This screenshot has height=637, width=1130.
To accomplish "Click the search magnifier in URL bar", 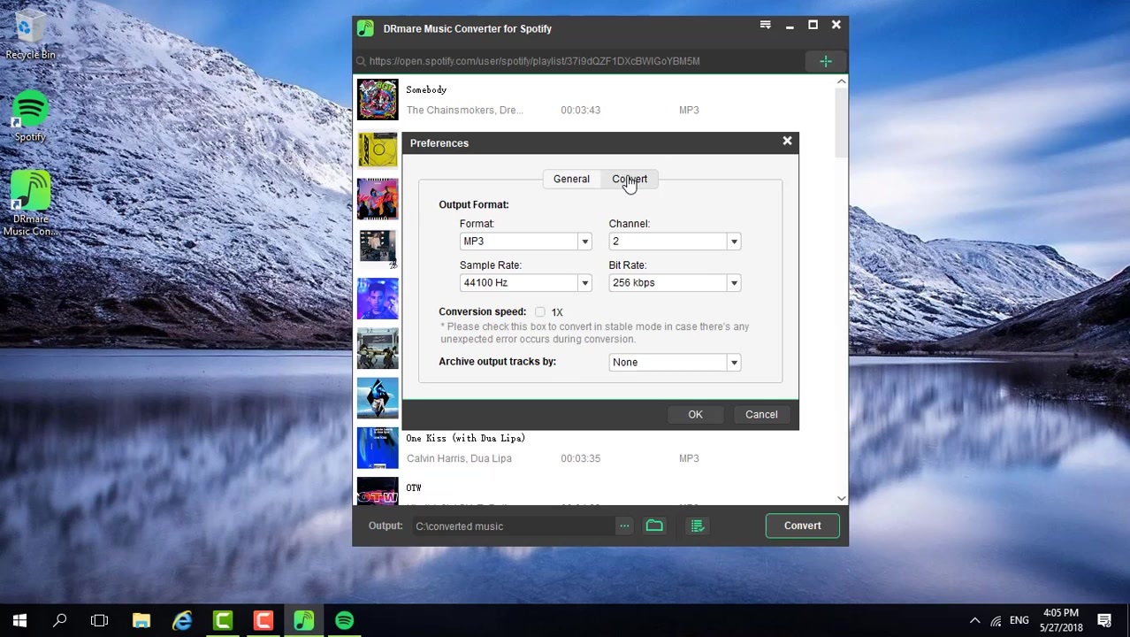I will tap(361, 61).
